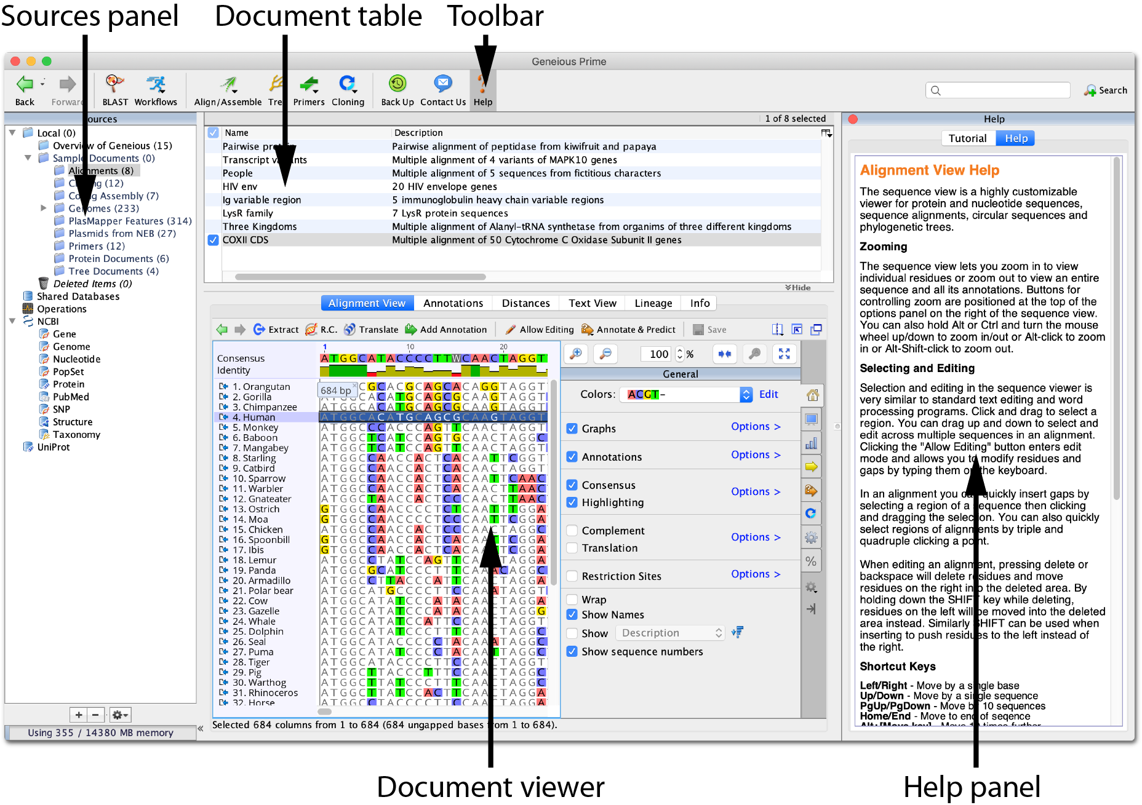The width and height of the screenshot is (1142, 805).
Task: Toggle the Show sequence numbers checkbox
Action: pos(572,651)
